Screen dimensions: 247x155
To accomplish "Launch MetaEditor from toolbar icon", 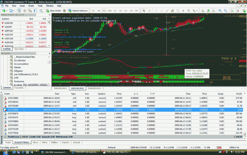I will [64, 11].
